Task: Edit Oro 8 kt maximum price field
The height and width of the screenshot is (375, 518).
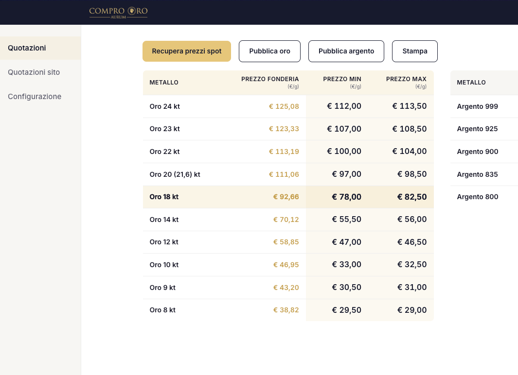Action: [411, 310]
